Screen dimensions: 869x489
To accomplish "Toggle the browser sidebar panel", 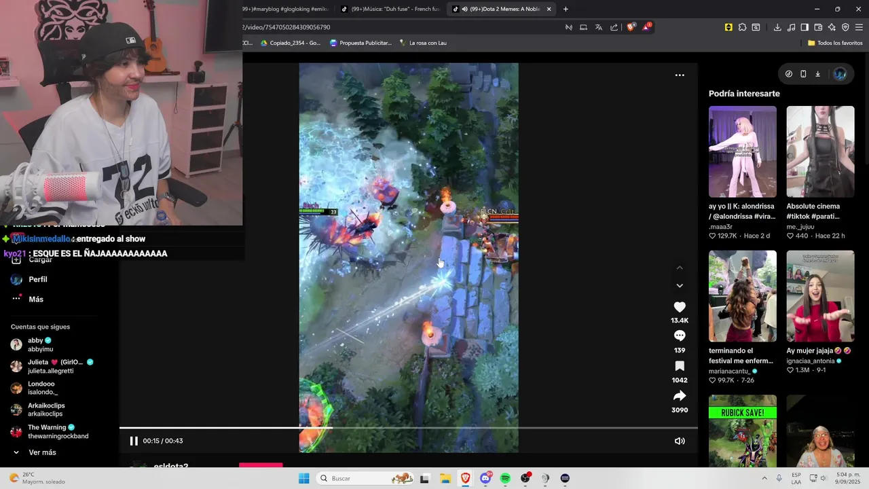I will [805, 27].
